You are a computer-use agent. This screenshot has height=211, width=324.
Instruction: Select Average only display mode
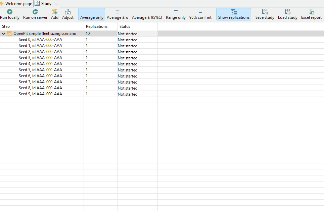pos(92,14)
